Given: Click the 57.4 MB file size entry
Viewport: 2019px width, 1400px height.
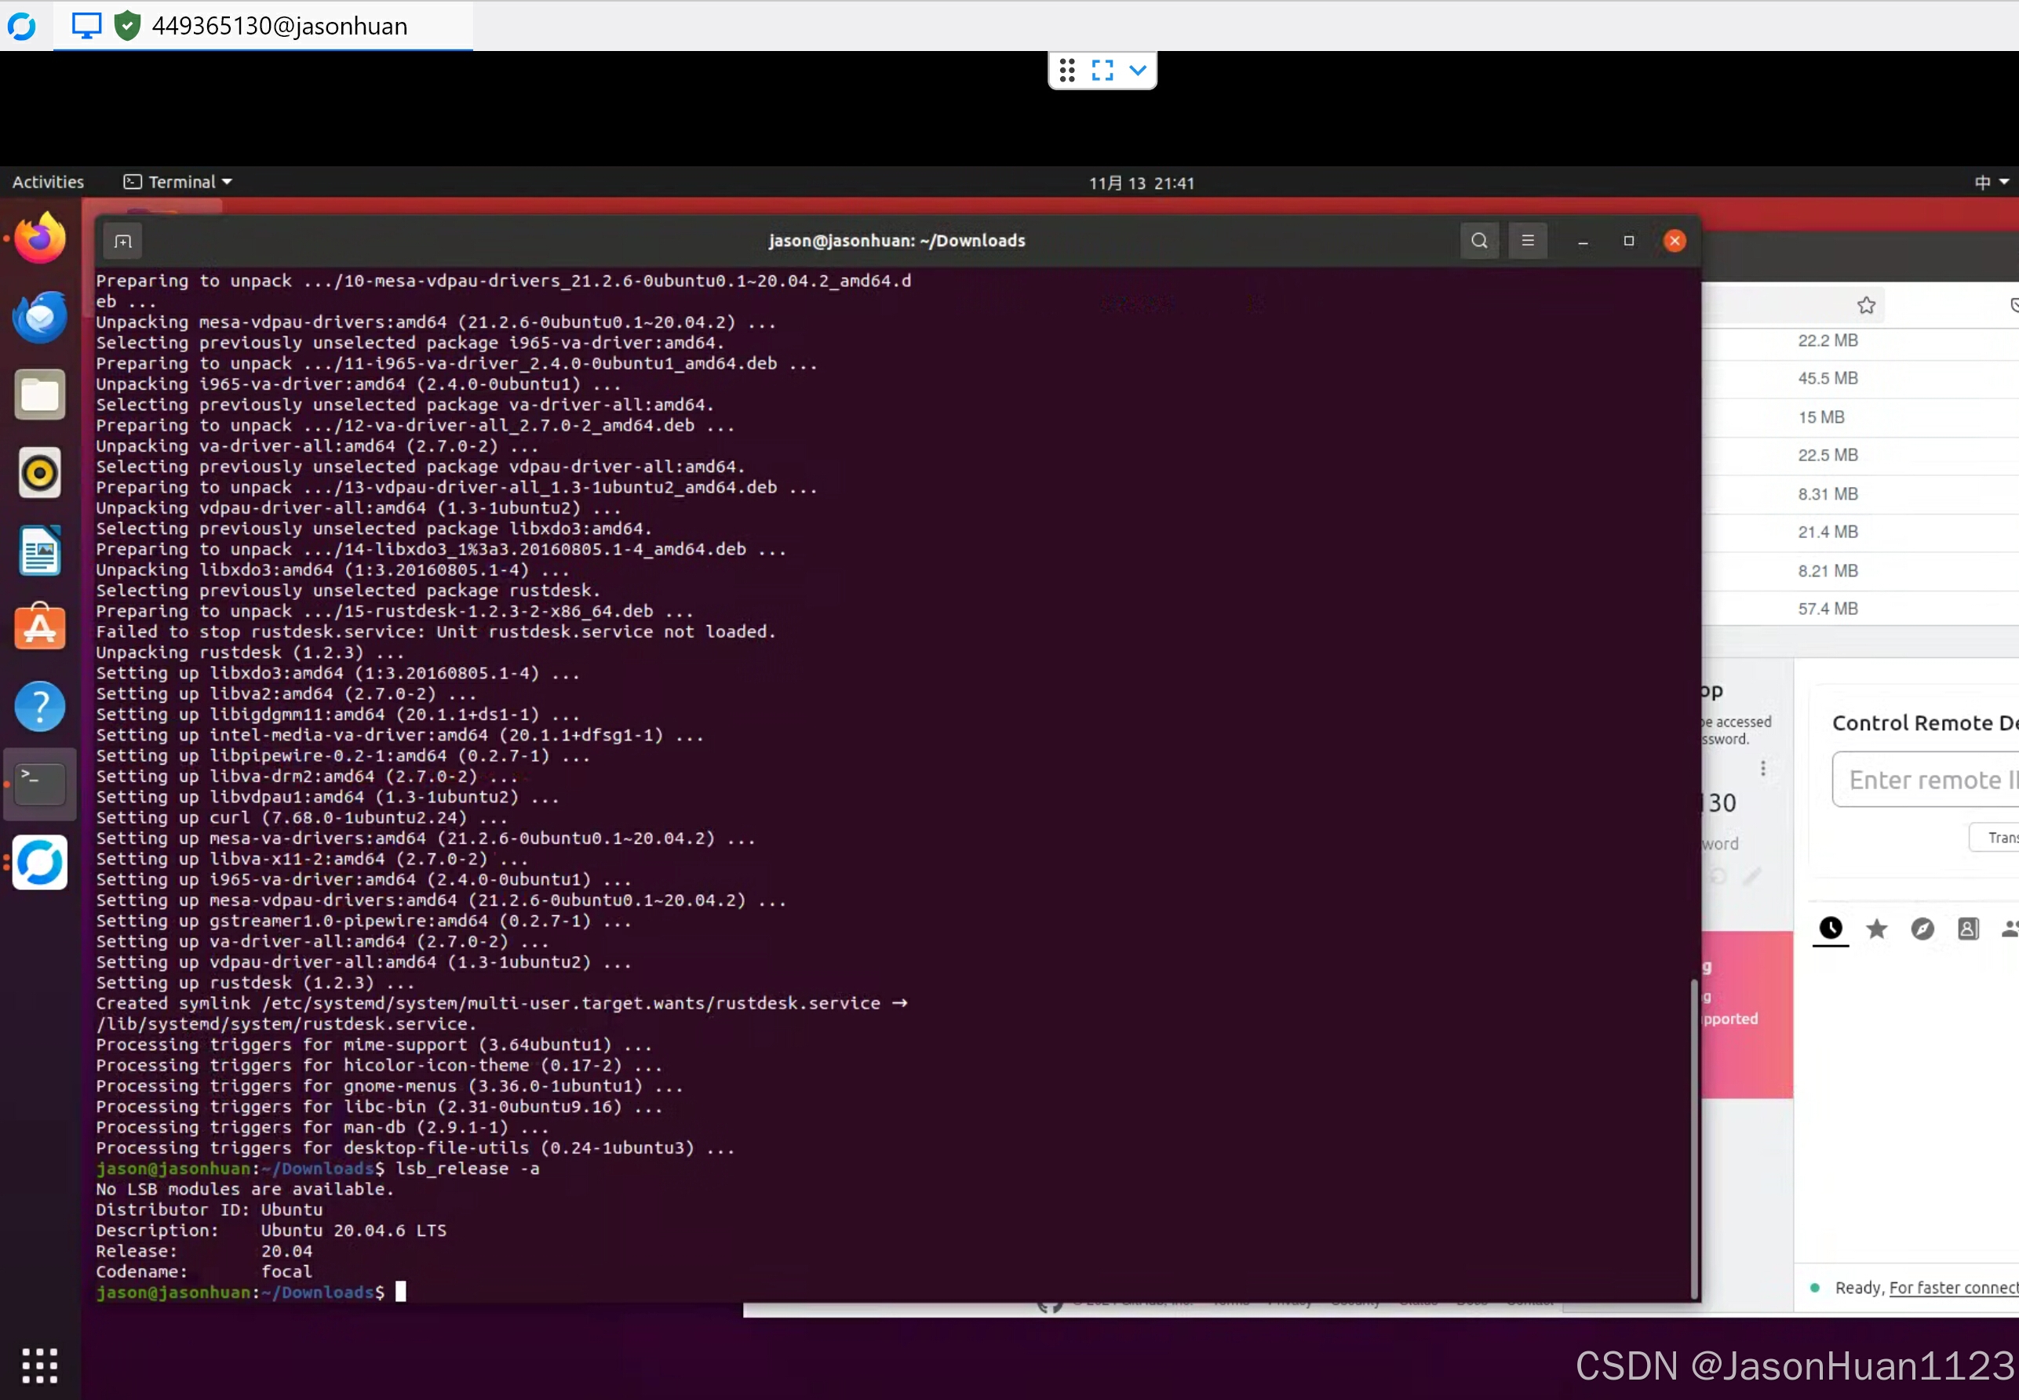Looking at the screenshot, I should [x=1828, y=609].
